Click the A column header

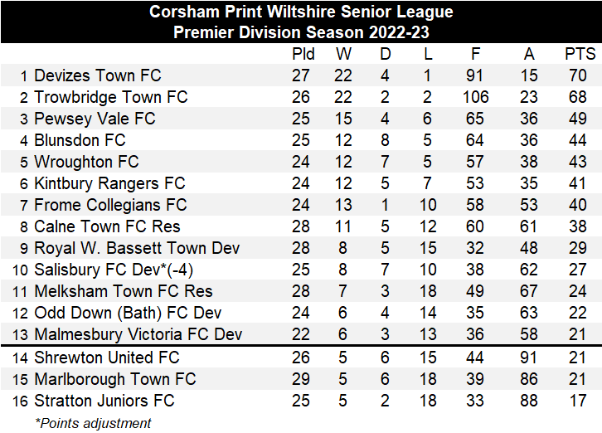pyautogui.click(x=529, y=54)
